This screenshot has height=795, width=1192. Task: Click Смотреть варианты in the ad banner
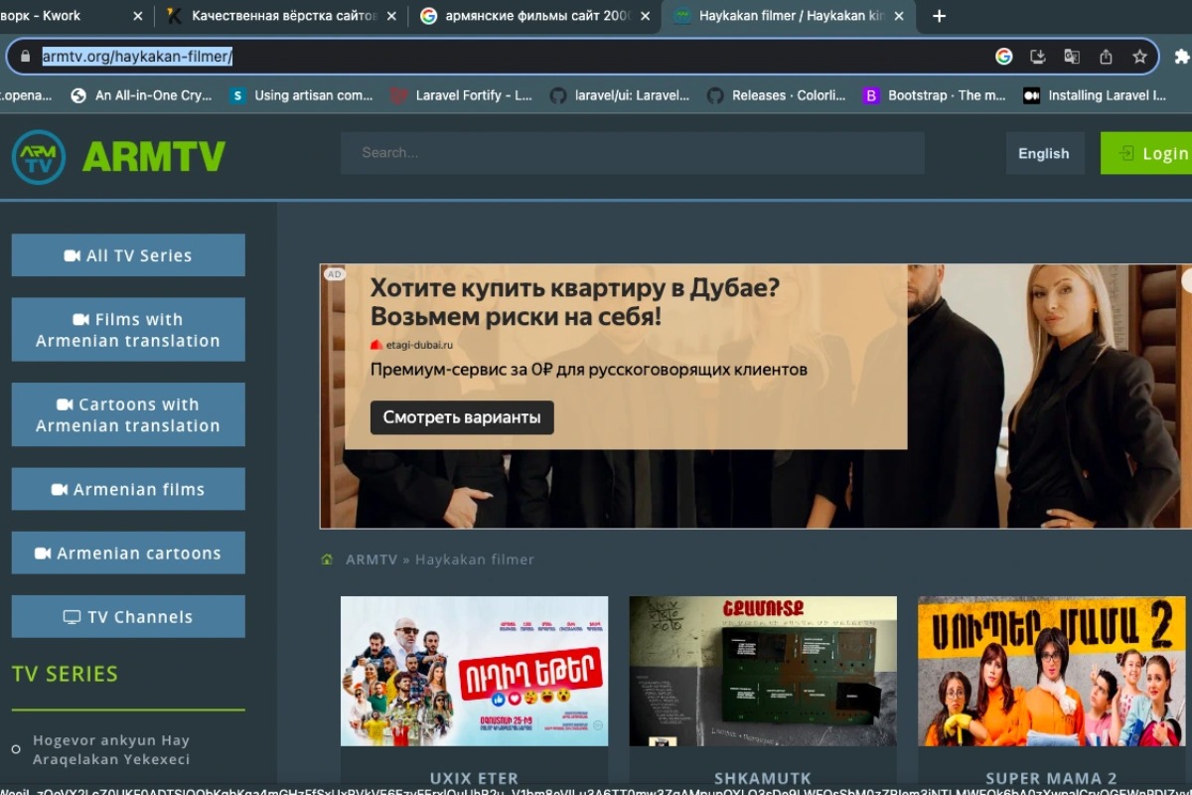coord(462,417)
